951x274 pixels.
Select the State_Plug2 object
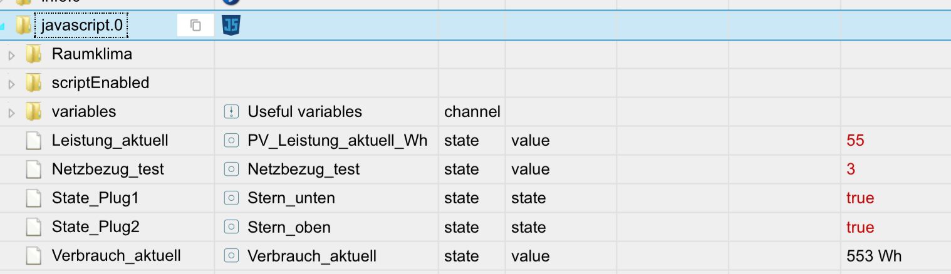[95, 226]
